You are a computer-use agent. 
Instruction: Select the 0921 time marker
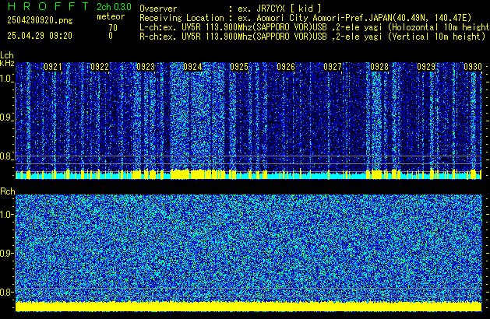[x=53, y=67]
